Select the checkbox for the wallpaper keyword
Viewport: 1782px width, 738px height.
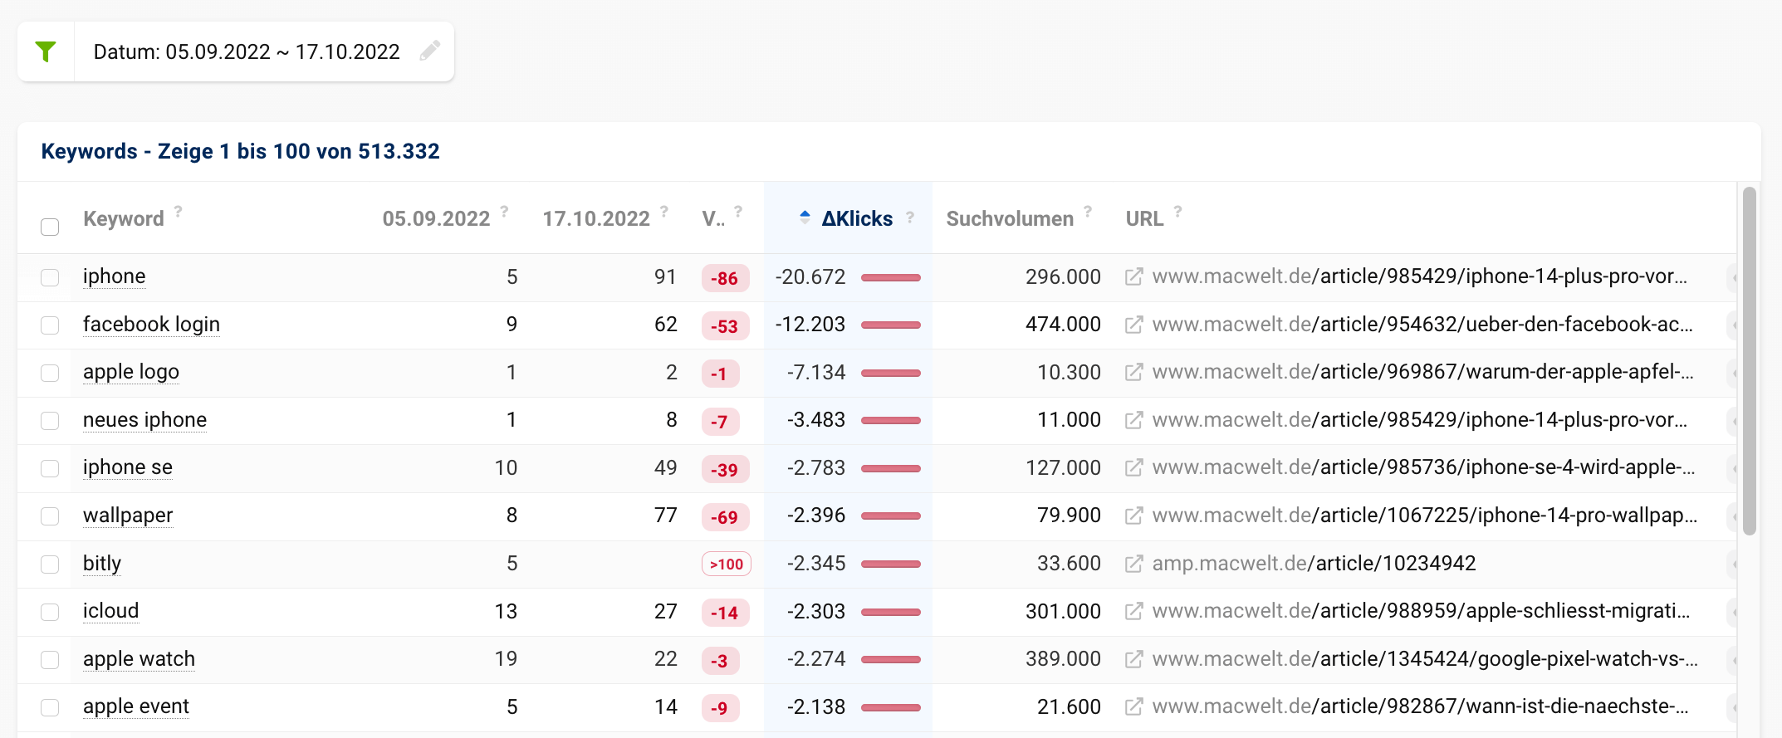(50, 516)
